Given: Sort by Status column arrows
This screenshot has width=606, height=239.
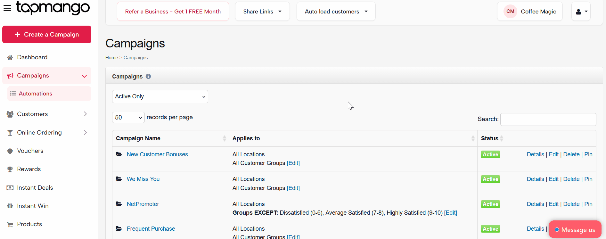Looking at the screenshot, I should (x=502, y=138).
